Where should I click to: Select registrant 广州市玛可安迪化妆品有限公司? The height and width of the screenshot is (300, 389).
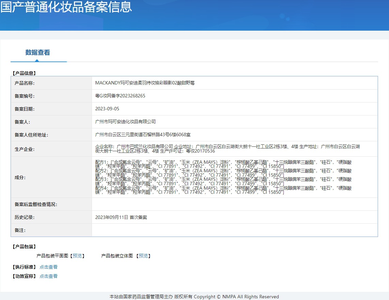[126, 122]
